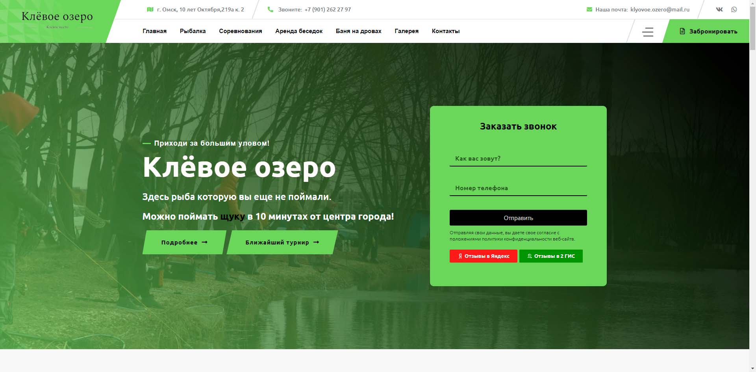
Task: Open WhatsApp via the WhatsApp icon
Action: [x=734, y=9]
